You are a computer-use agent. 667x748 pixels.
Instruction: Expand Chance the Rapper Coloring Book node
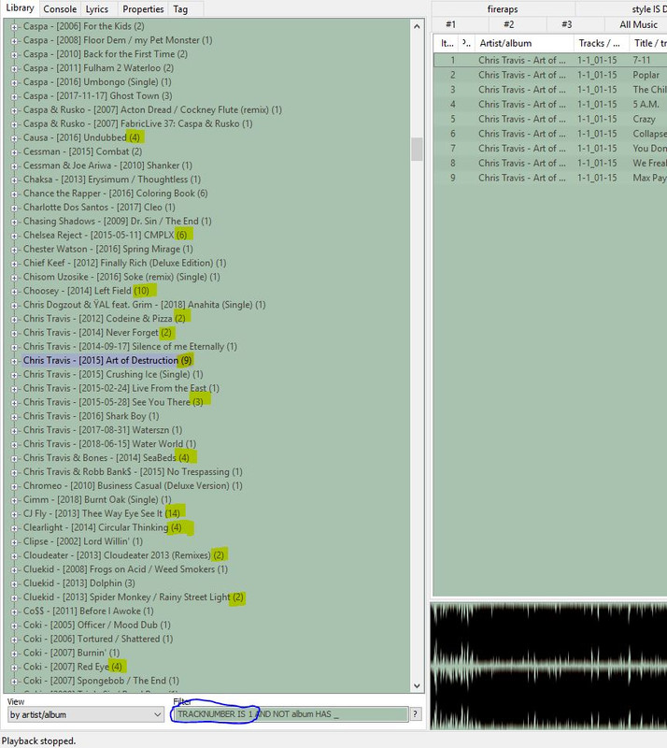coord(14,194)
